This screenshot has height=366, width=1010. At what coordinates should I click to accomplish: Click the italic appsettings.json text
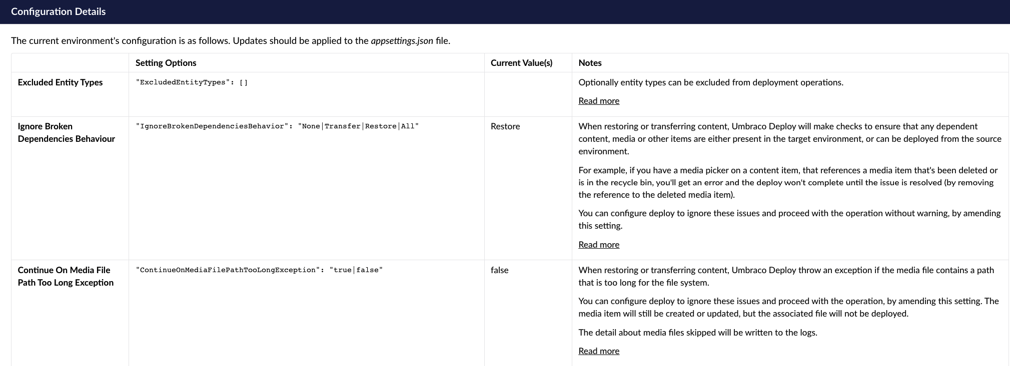[x=402, y=41]
